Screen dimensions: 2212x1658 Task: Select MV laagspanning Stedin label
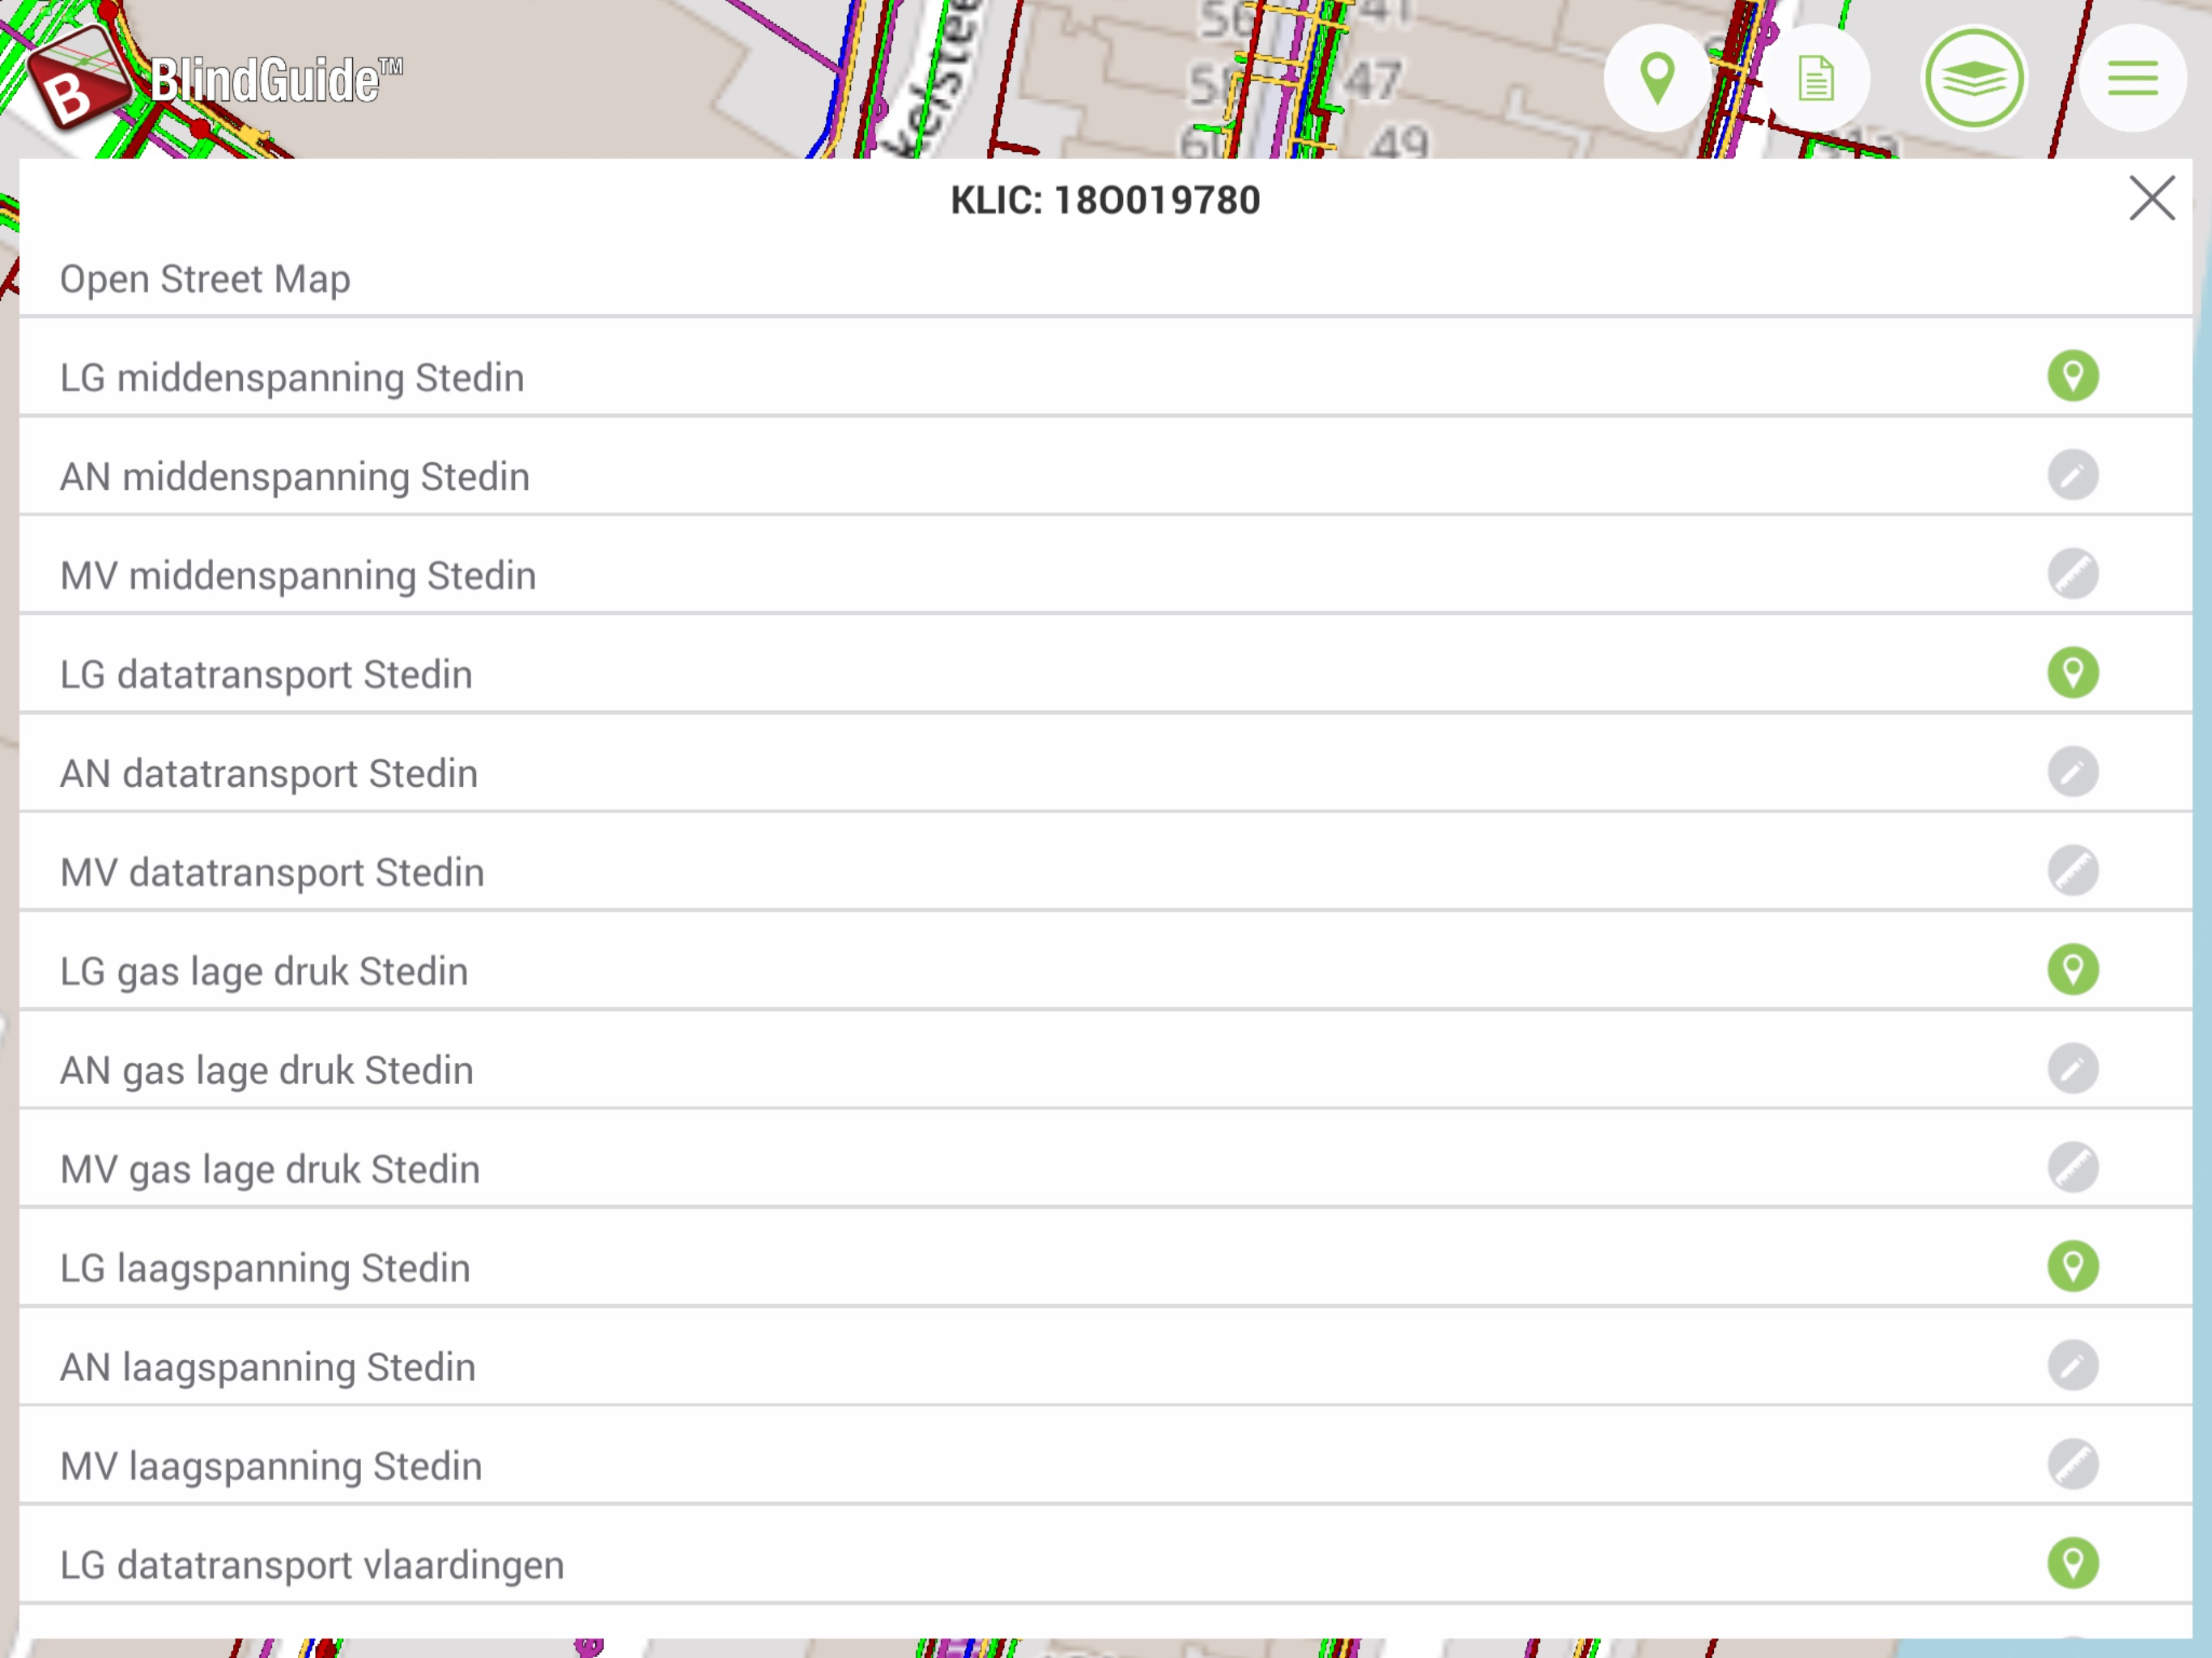(x=271, y=1466)
